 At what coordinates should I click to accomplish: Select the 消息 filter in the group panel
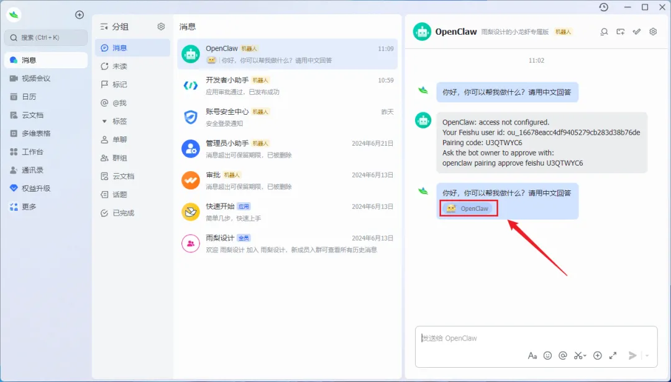coord(133,48)
